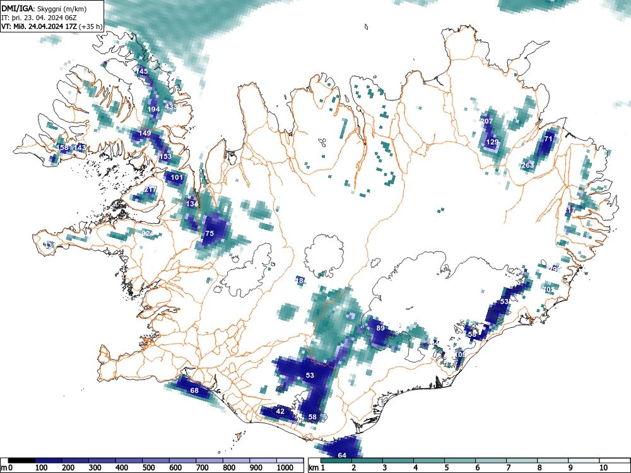The width and height of the screenshot is (631, 473).
Task: Click the '1000' legend label
Action: (x=285, y=467)
